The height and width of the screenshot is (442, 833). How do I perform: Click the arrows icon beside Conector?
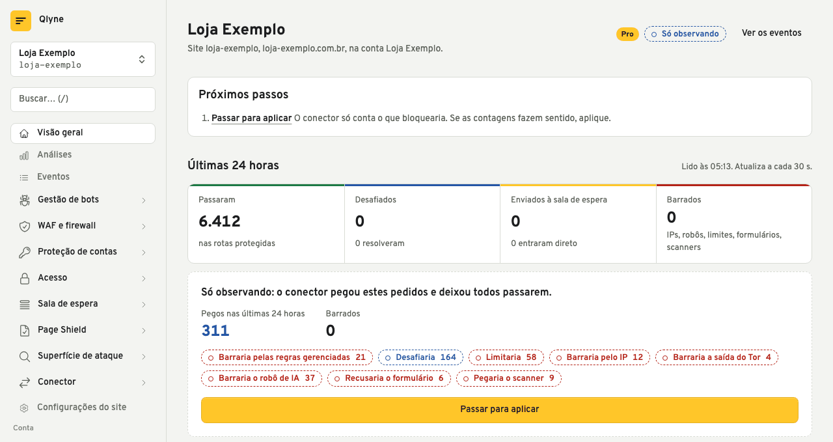click(25, 383)
